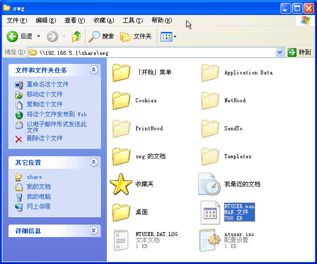Click the Go (转到) button

click(x=300, y=52)
